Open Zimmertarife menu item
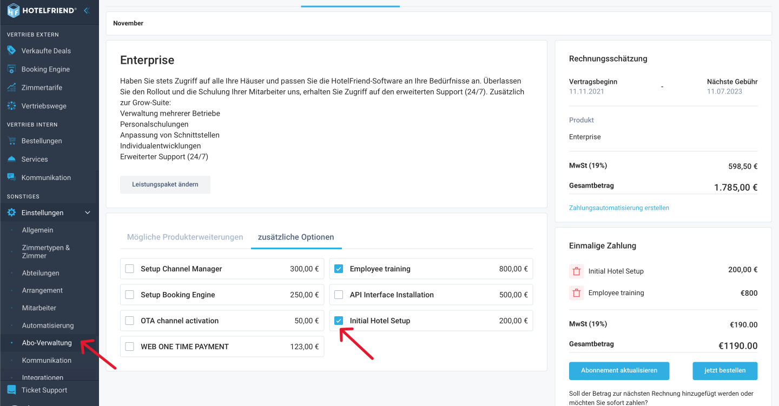 tap(42, 88)
